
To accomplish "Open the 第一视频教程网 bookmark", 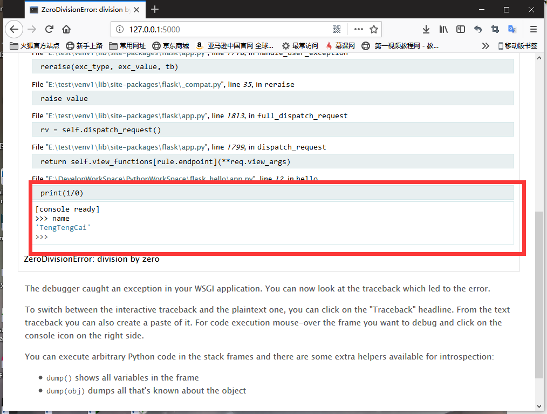I will click(400, 46).
